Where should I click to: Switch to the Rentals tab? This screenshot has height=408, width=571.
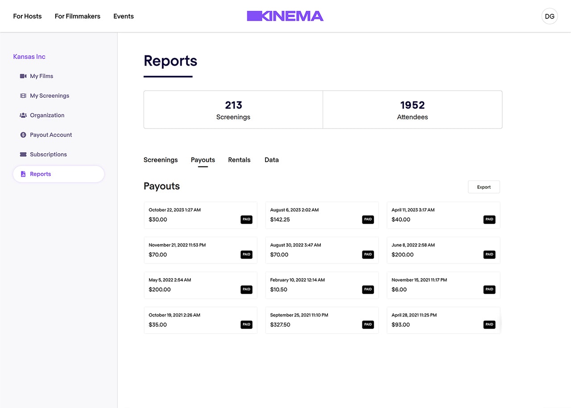coord(239,160)
